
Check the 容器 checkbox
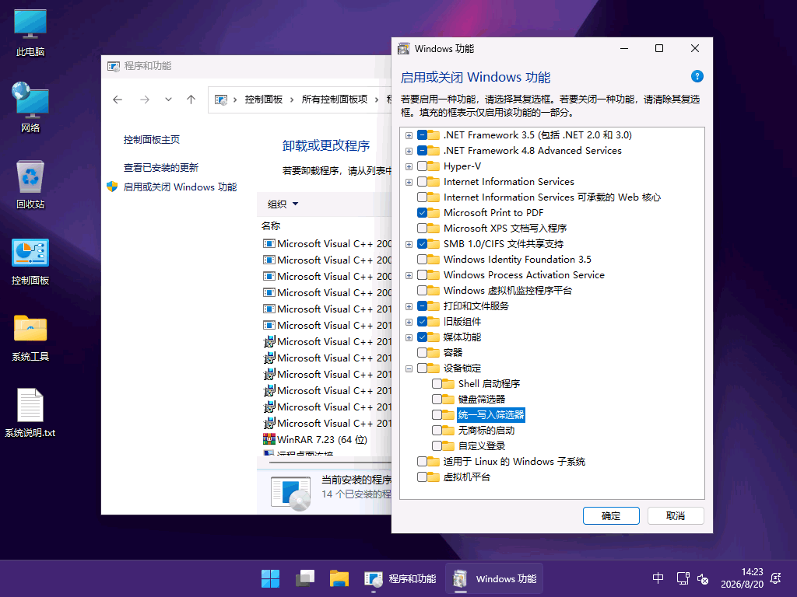[x=422, y=352]
